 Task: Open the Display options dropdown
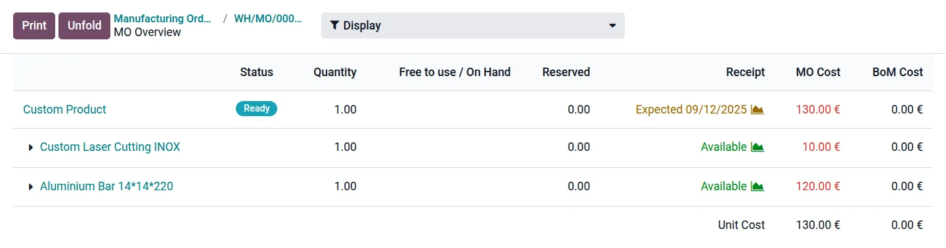(x=472, y=26)
